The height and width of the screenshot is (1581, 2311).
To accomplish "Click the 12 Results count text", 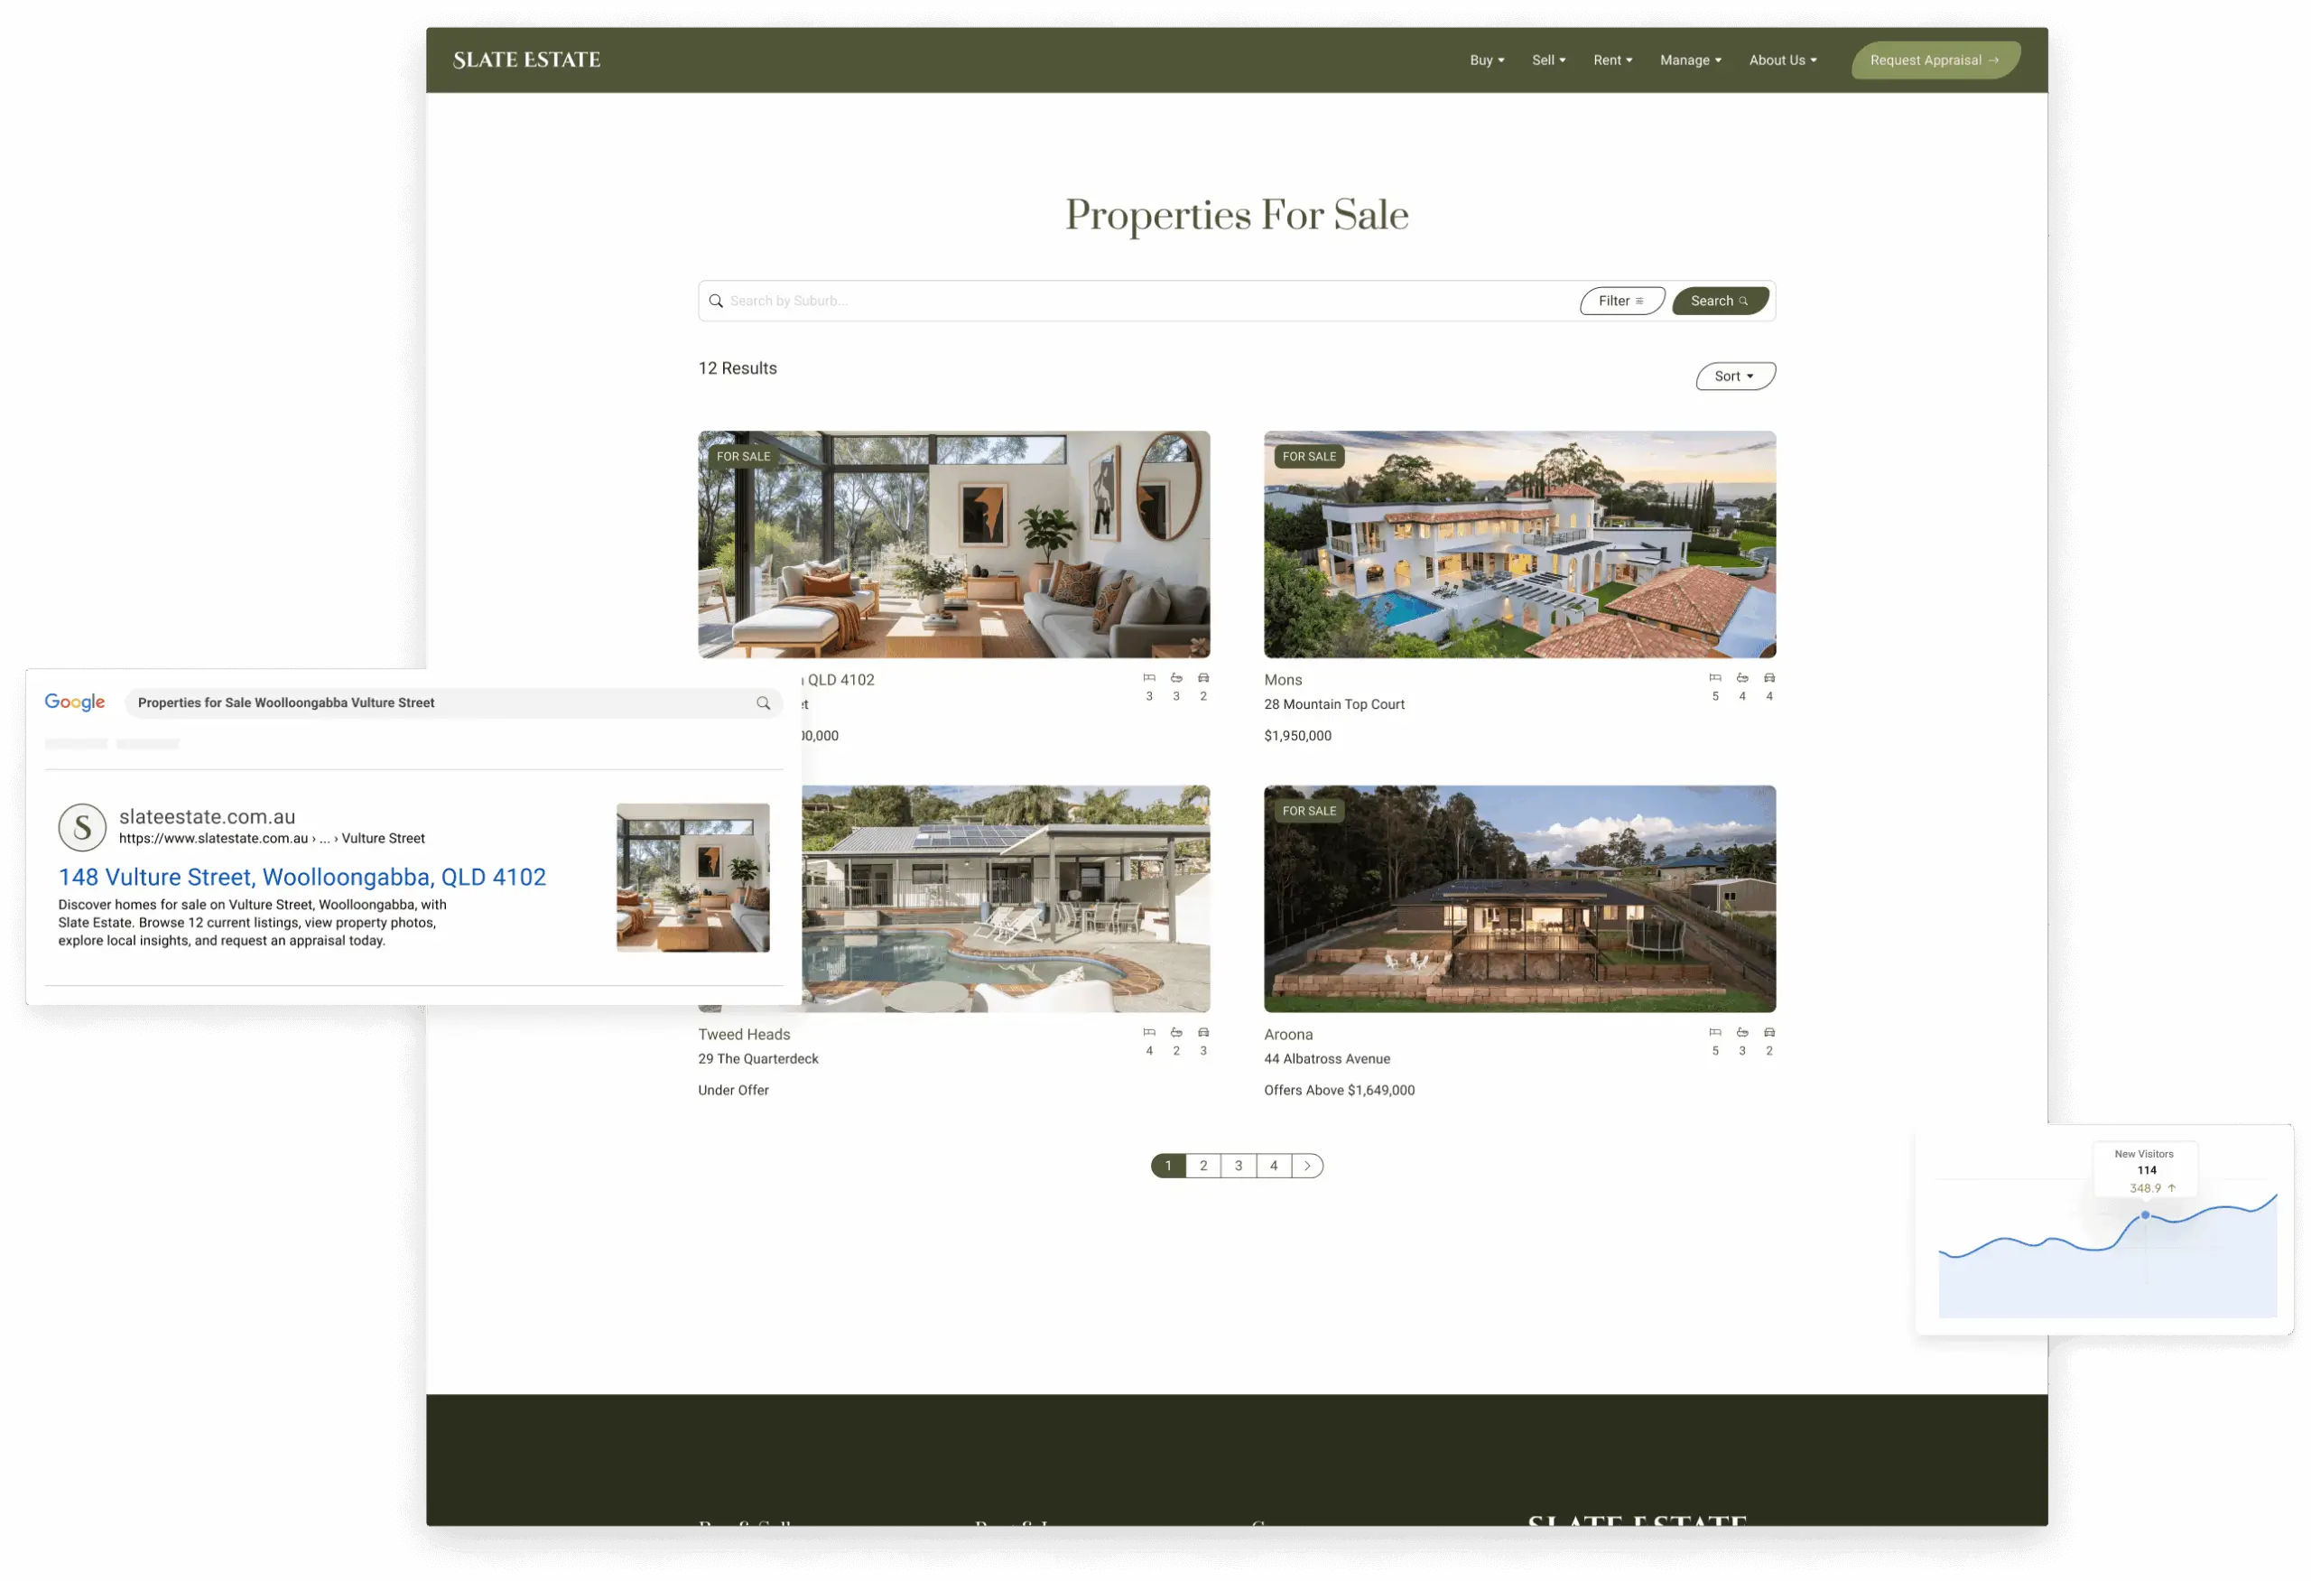I will pos(738,367).
